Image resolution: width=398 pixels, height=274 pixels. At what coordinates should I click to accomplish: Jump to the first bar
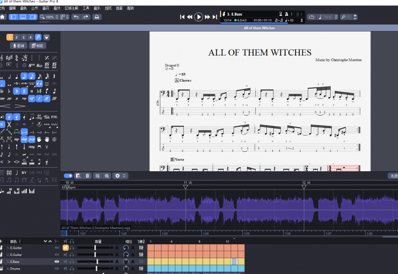pos(182,17)
